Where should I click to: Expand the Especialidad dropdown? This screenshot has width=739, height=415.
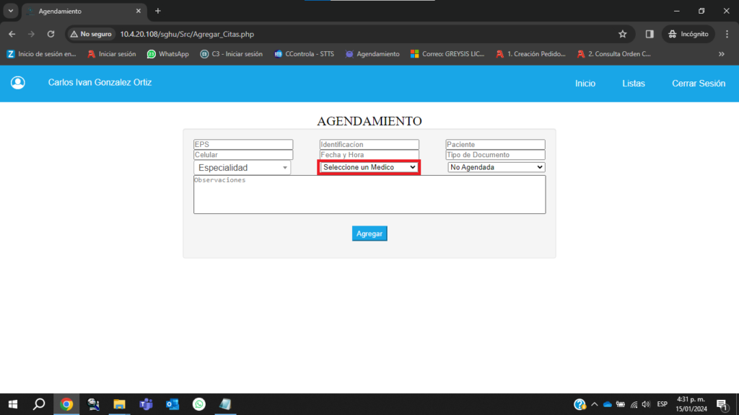coord(242,168)
